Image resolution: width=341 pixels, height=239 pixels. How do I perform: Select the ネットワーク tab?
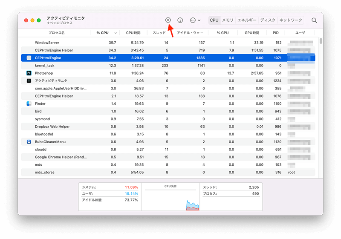coord(291,20)
